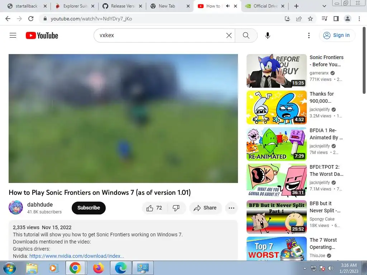367x275 pixels.
Task: Open ThioJoe channel name
Action: click(317, 256)
